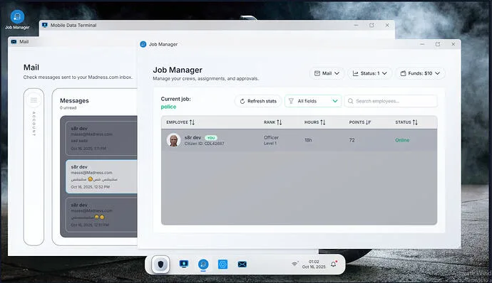Open the 12:52 PM selected mail message

(102, 176)
